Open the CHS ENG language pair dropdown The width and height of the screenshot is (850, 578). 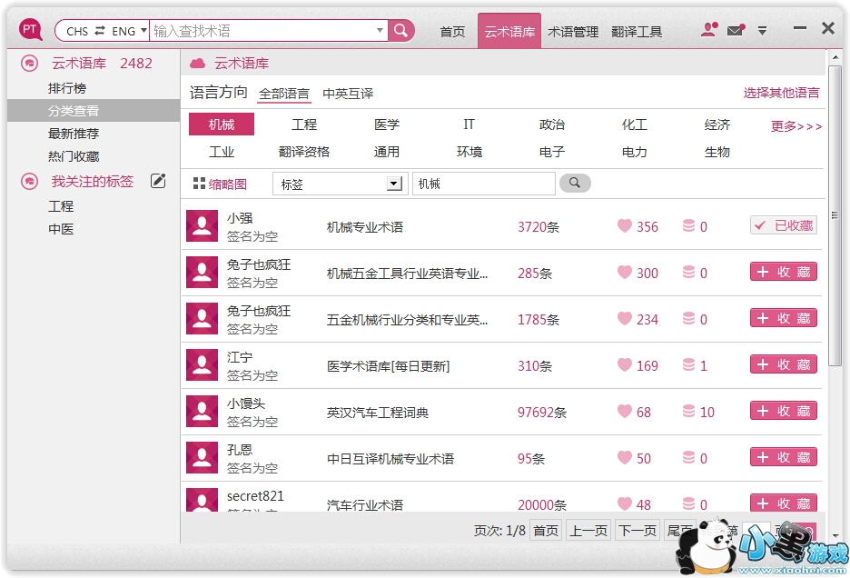pyautogui.click(x=101, y=31)
